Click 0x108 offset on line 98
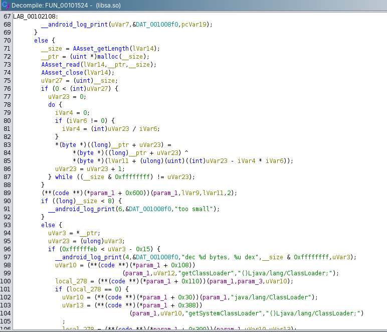 tap(180, 265)
